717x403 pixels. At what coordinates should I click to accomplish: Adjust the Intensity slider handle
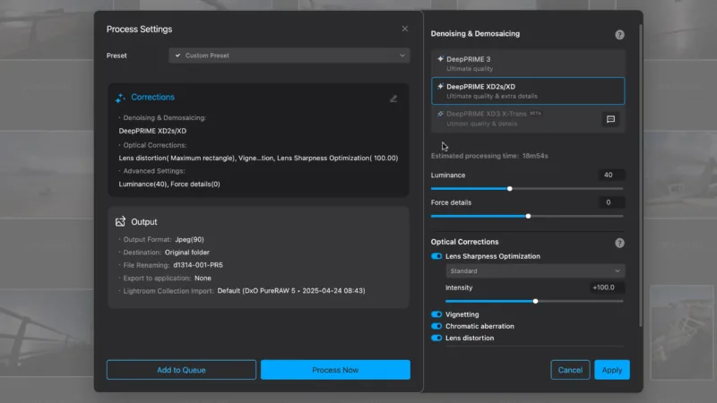[x=535, y=301]
